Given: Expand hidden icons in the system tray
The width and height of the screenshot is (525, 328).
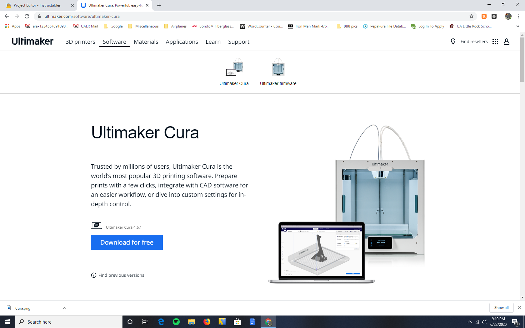Looking at the screenshot, I should coord(469,321).
